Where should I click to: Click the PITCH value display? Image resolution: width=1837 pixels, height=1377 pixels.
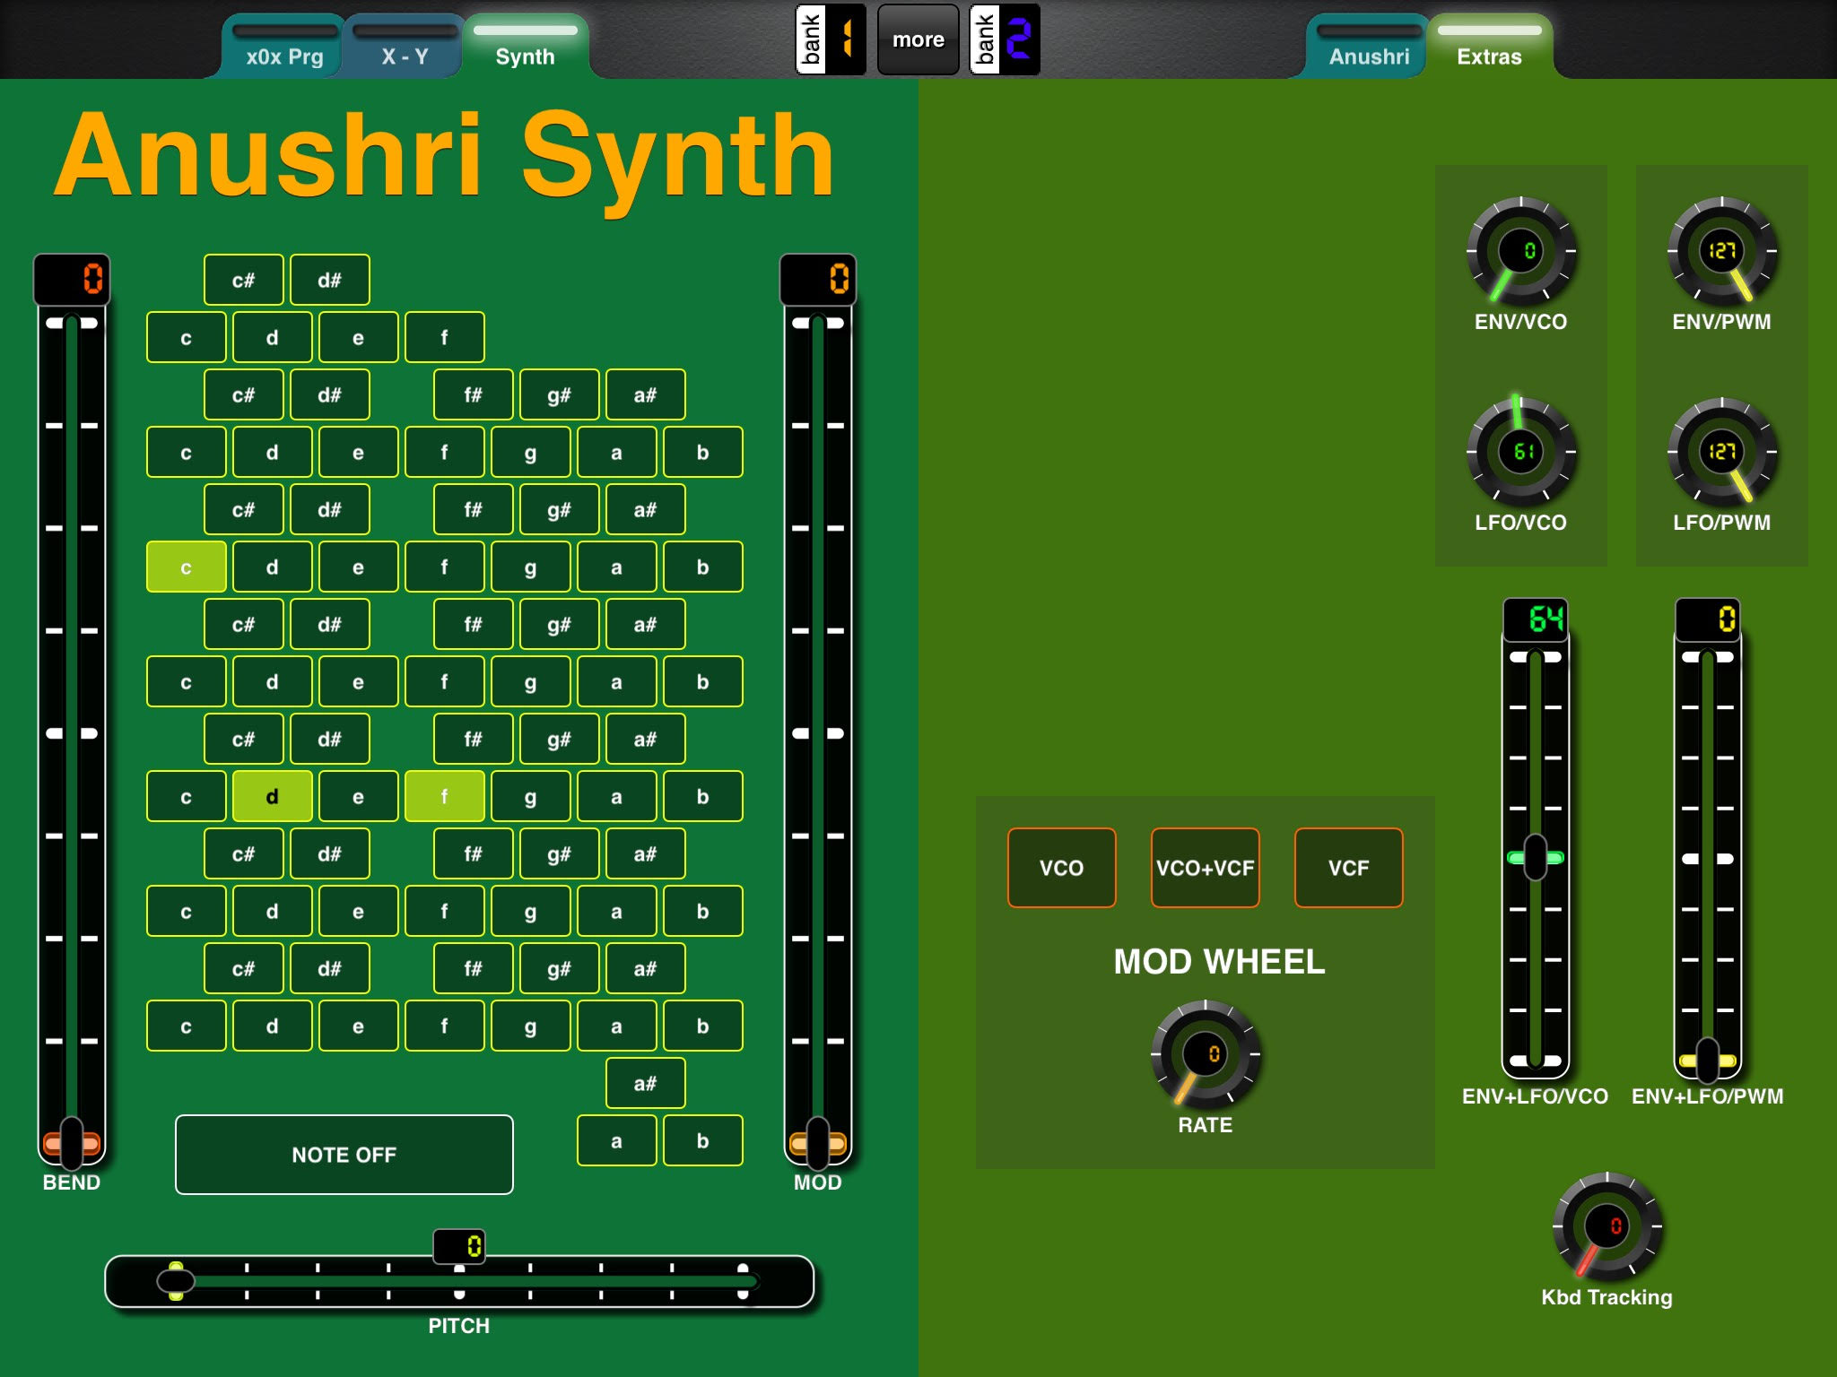click(459, 1246)
